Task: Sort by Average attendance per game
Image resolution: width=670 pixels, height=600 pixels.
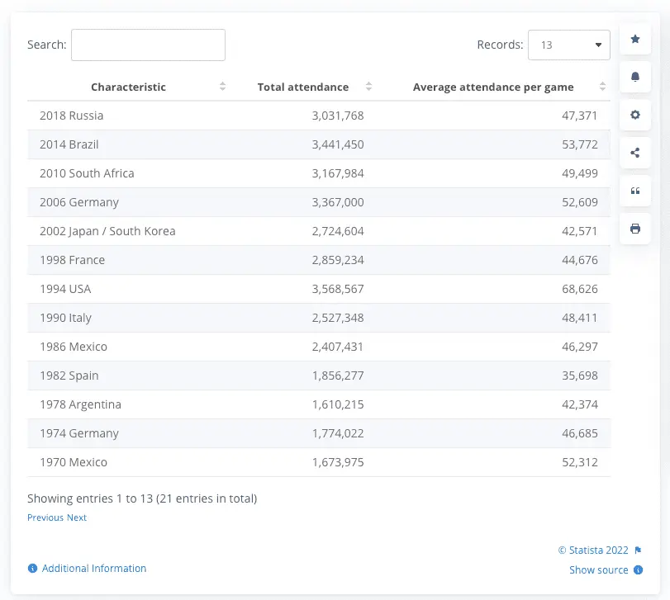Action: pos(602,86)
